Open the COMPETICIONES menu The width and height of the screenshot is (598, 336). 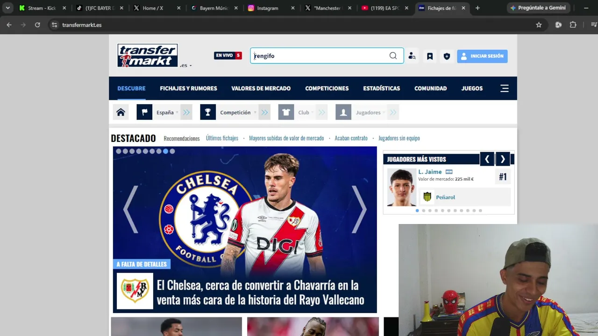pyautogui.click(x=327, y=88)
